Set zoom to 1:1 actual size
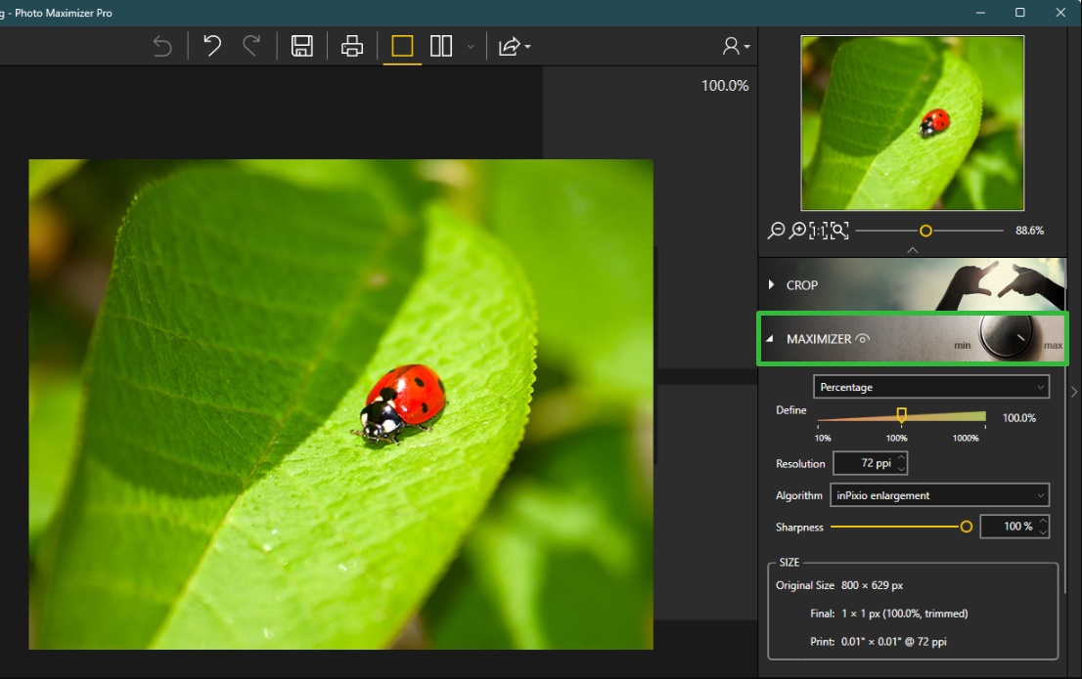 [819, 231]
